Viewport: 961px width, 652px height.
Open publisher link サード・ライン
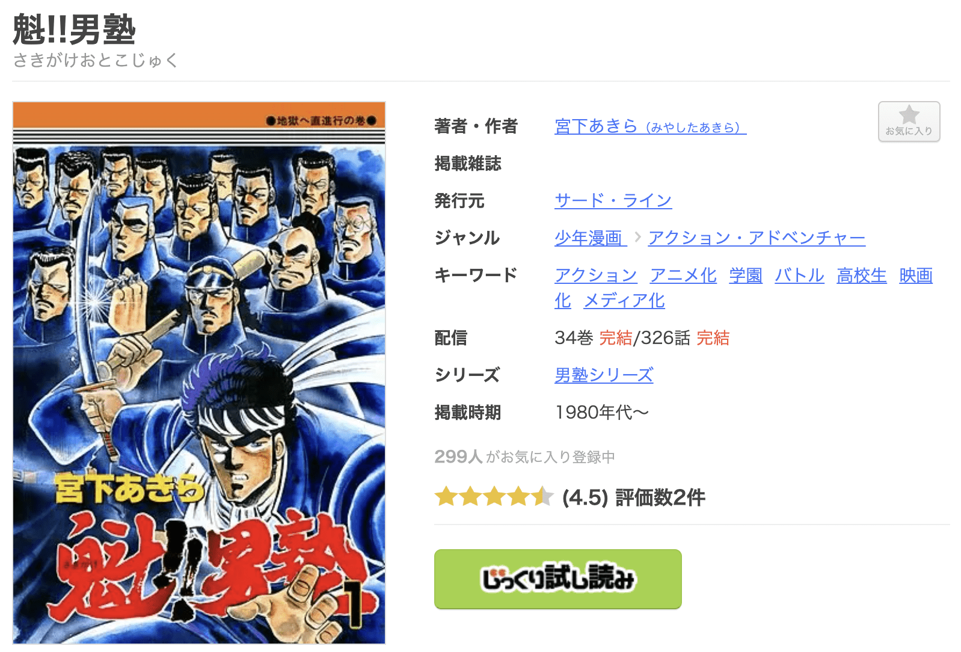[613, 200]
